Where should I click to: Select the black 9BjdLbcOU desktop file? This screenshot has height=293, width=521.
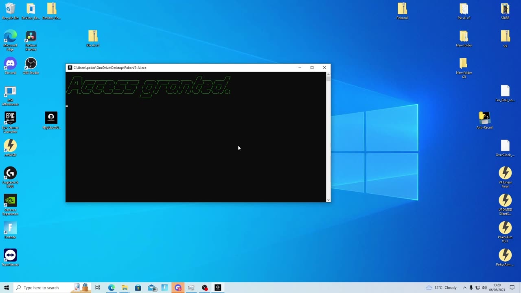pos(51,120)
